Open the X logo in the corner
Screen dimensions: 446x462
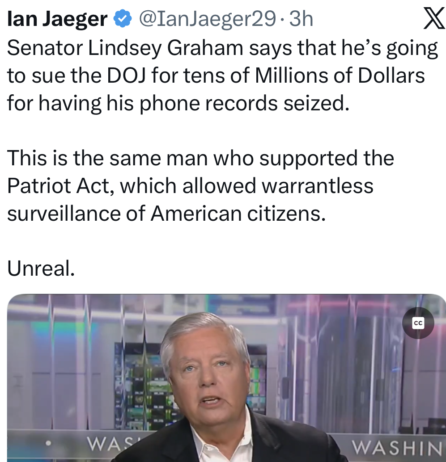tap(434, 18)
